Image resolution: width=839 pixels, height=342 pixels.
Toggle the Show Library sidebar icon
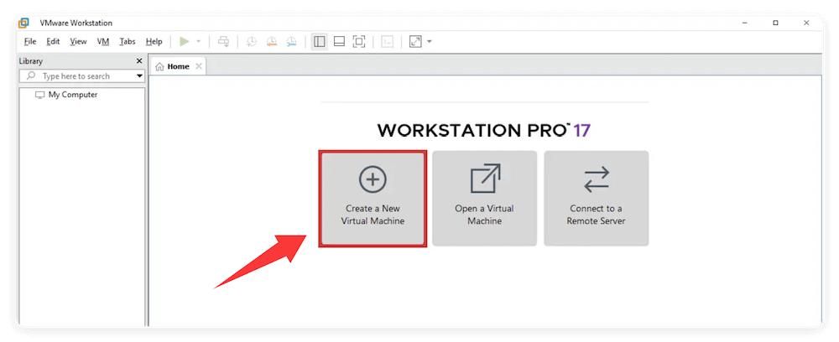click(320, 42)
